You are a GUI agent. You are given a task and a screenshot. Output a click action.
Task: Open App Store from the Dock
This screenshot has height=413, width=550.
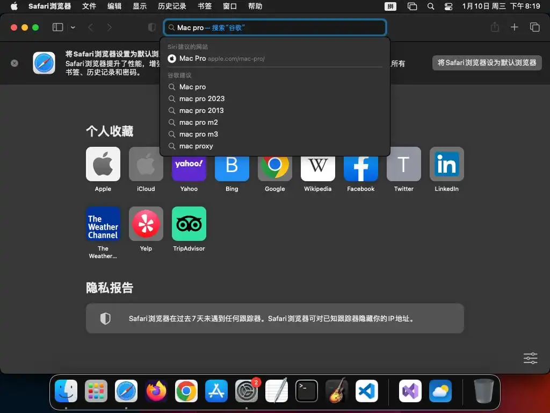click(x=216, y=391)
